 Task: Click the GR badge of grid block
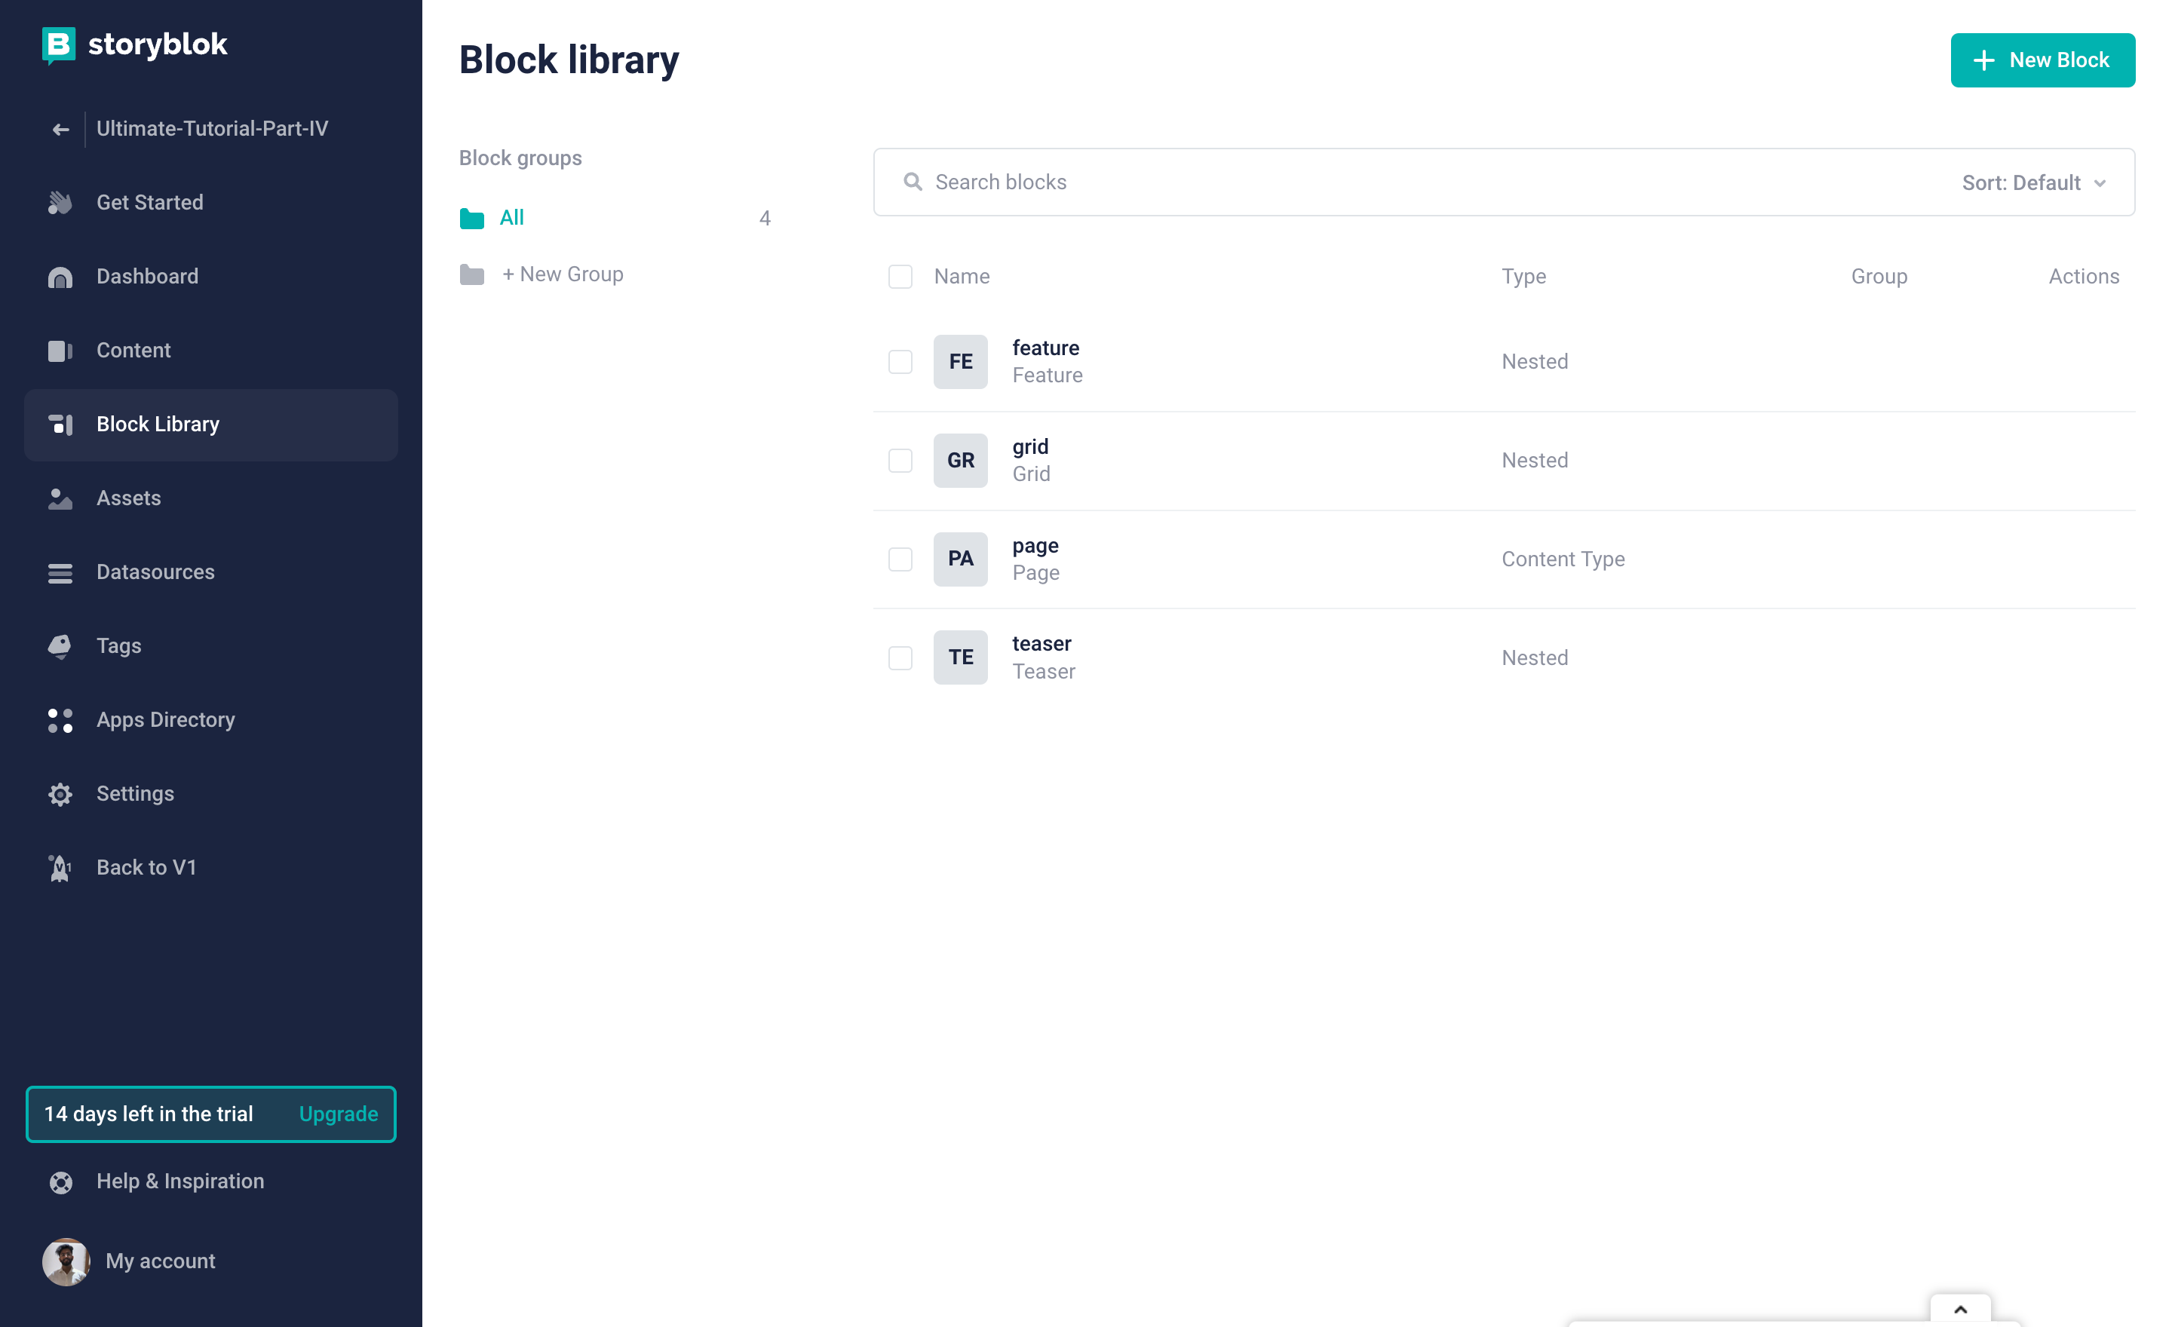(x=960, y=460)
